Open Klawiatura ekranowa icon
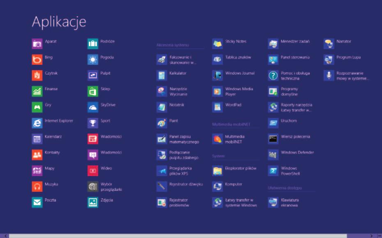 [x=273, y=202]
